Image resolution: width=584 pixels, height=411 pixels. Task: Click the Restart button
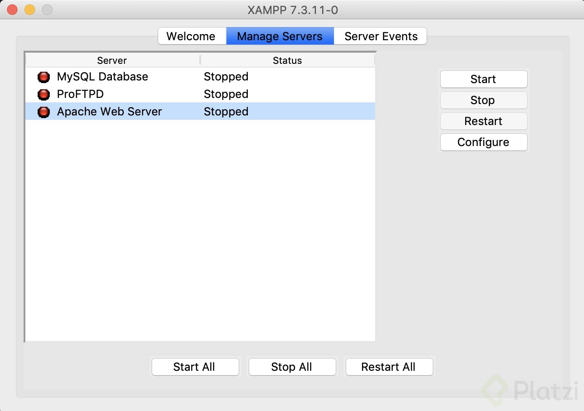click(x=483, y=121)
